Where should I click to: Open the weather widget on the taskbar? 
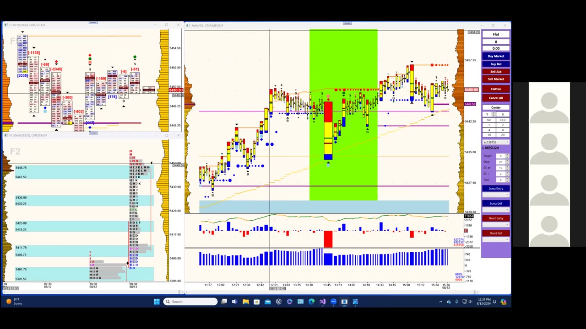[x=14, y=302]
